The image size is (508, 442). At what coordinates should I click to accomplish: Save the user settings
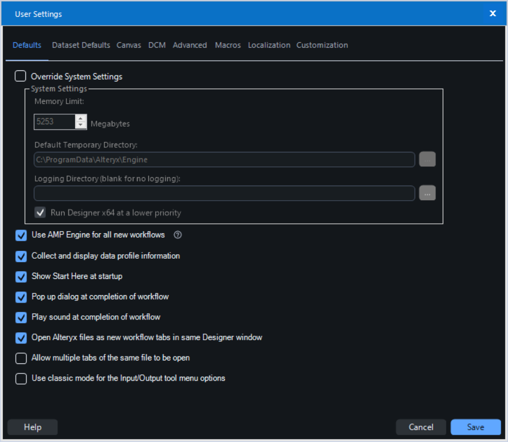[x=475, y=427]
